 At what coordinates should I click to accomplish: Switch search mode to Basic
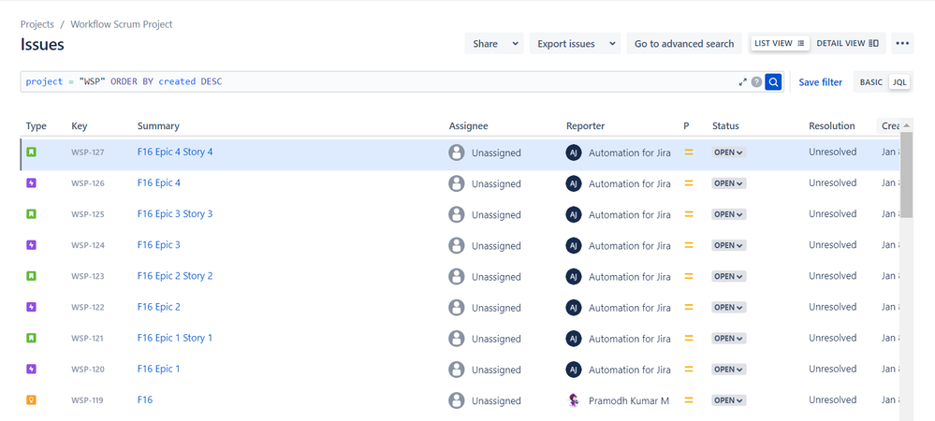click(x=870, y=82)
